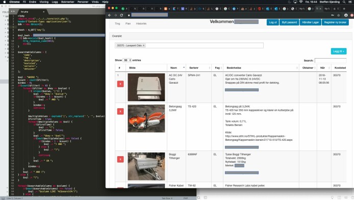Sort the table by # column
This screenshot has height=200, width=354.
[120, 68]
